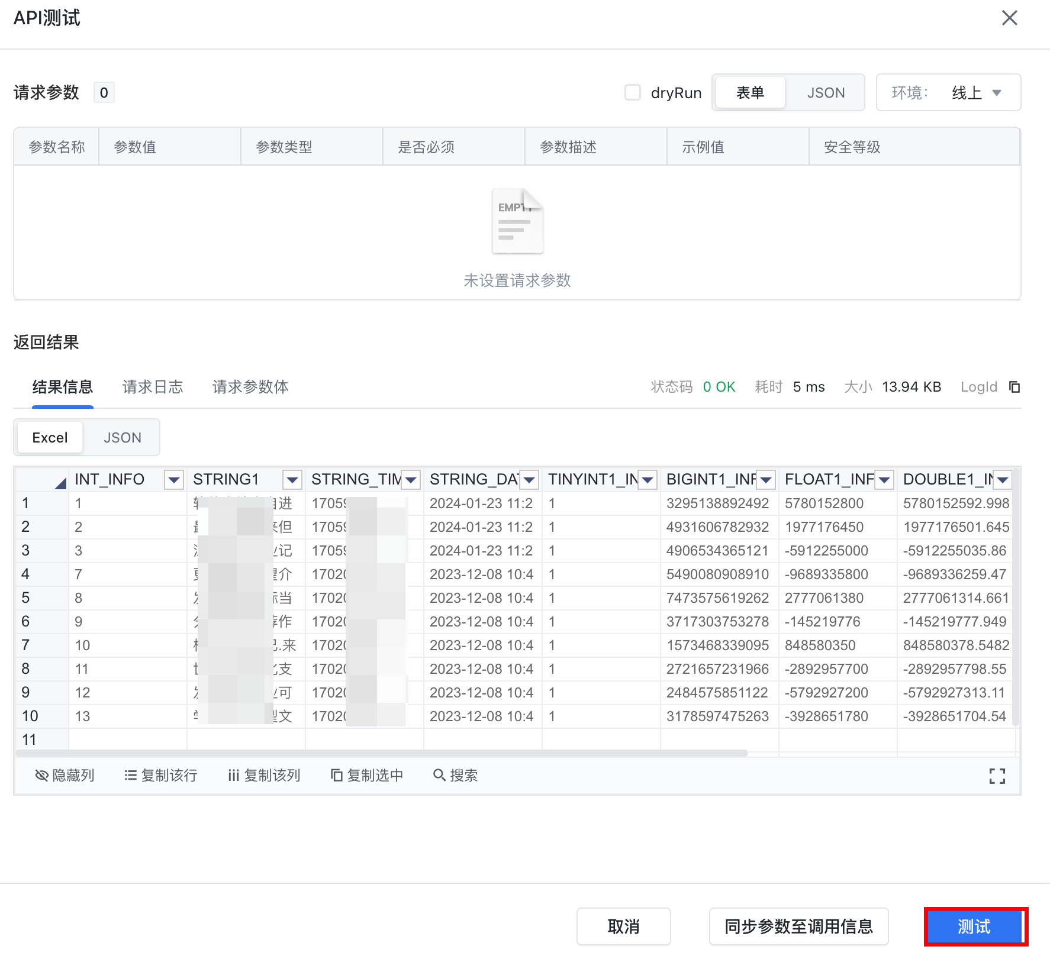Image resolution: width=1050 pixels, height=956 pixels.
Task: Click the fullscreen expand icon for the results table
Action: pos(997,776)
